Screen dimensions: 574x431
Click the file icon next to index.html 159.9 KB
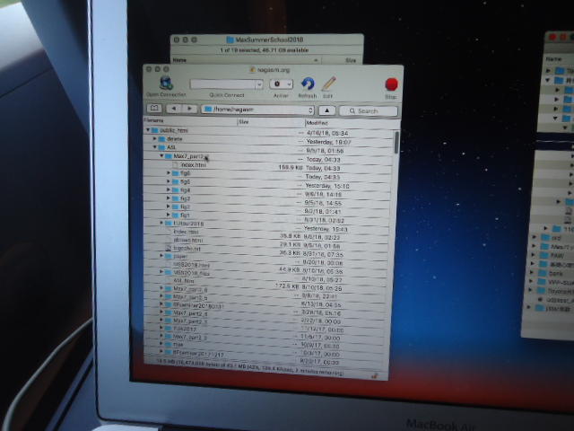coord(176,165)
